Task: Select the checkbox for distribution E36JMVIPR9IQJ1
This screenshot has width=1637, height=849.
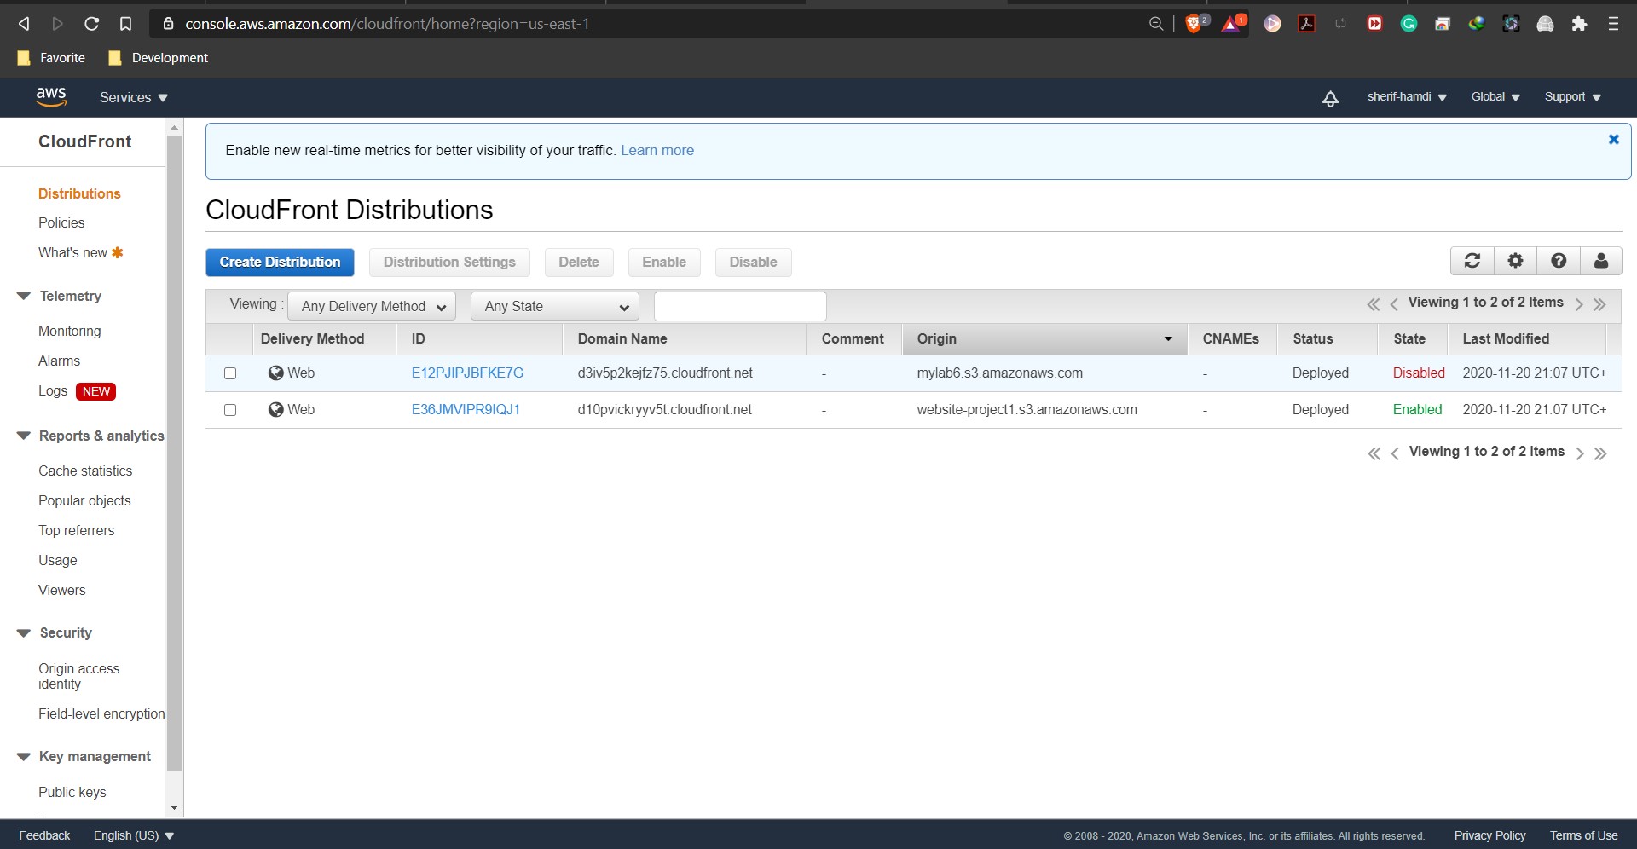Action: tap(230, 409)
